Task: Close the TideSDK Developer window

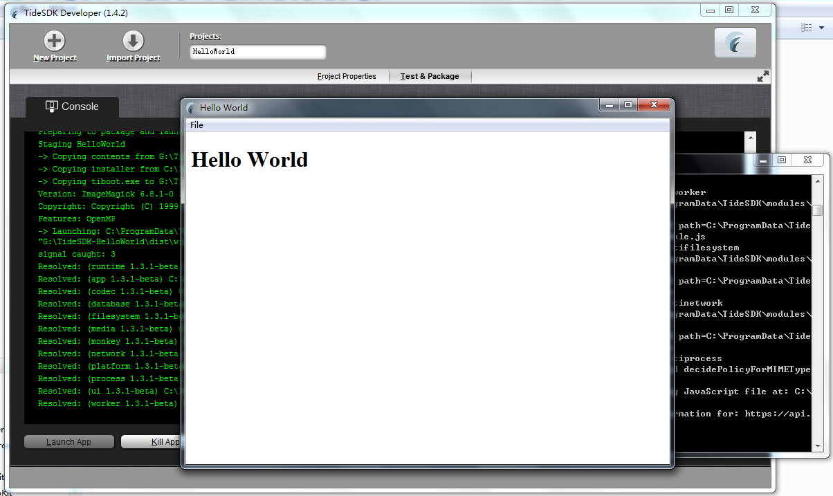Action: [x=754, y=10]
